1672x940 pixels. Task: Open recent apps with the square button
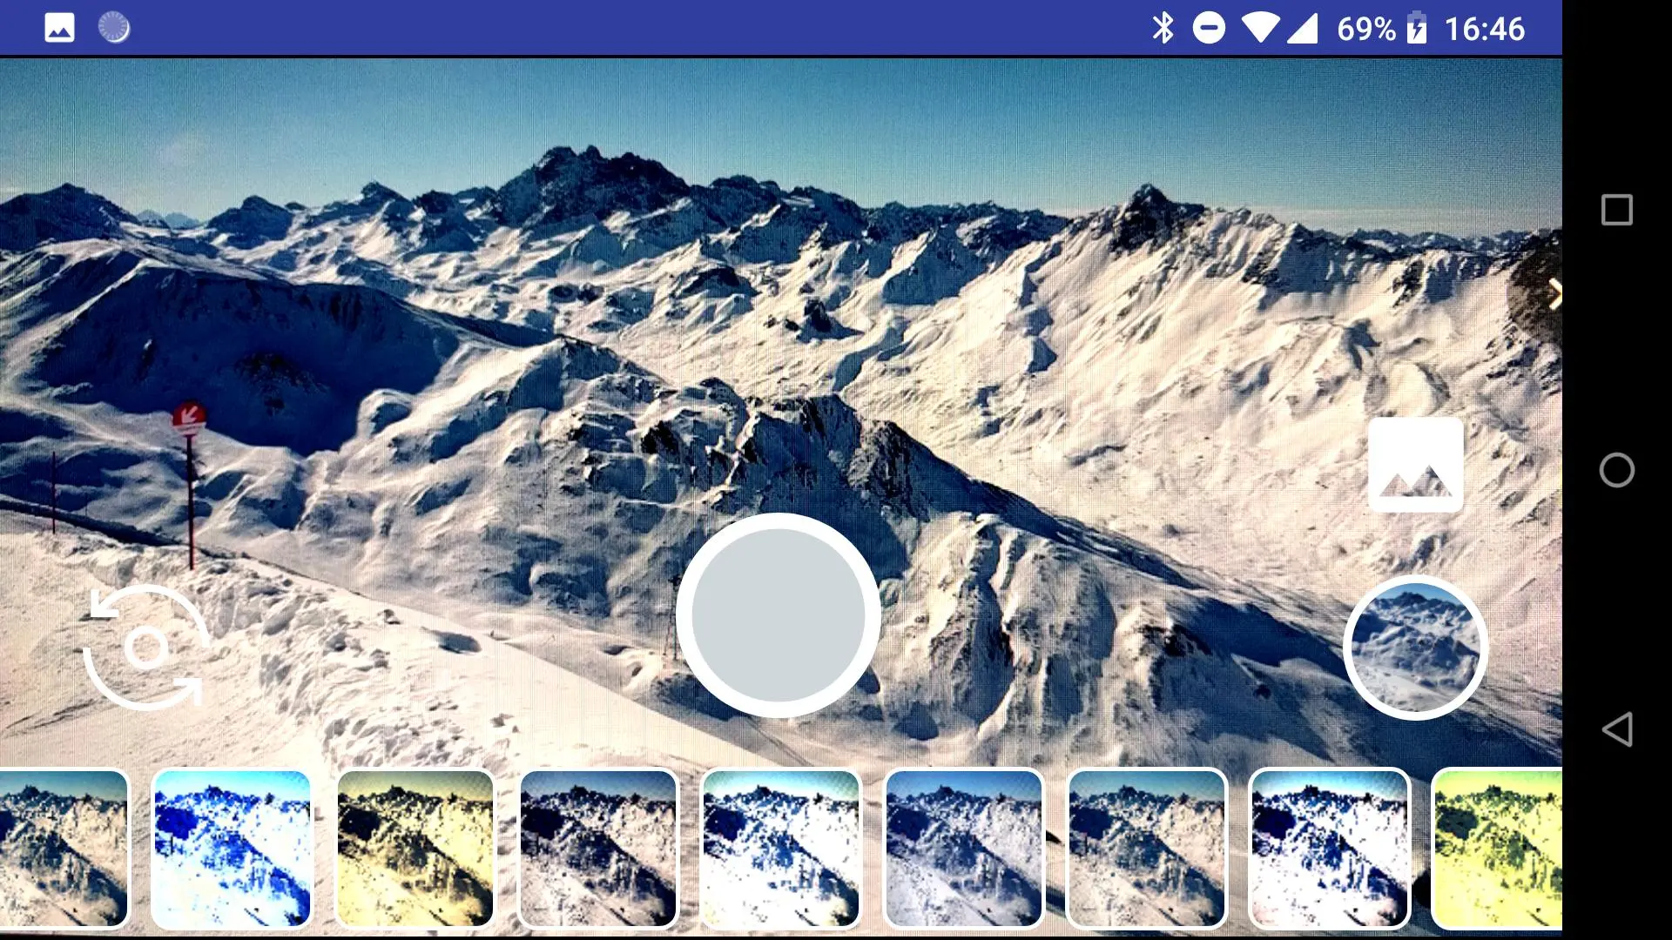point(1616,210)
